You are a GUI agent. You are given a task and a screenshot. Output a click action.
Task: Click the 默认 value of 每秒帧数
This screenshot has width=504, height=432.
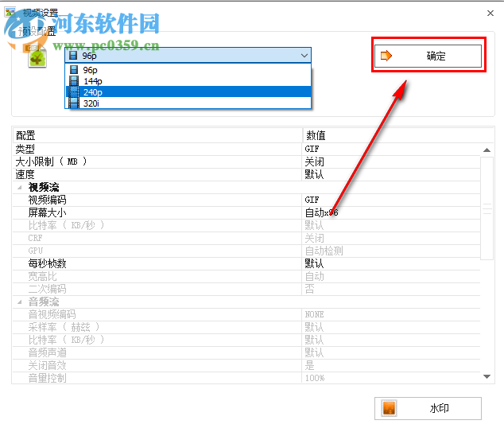click(x=314, y=263)
